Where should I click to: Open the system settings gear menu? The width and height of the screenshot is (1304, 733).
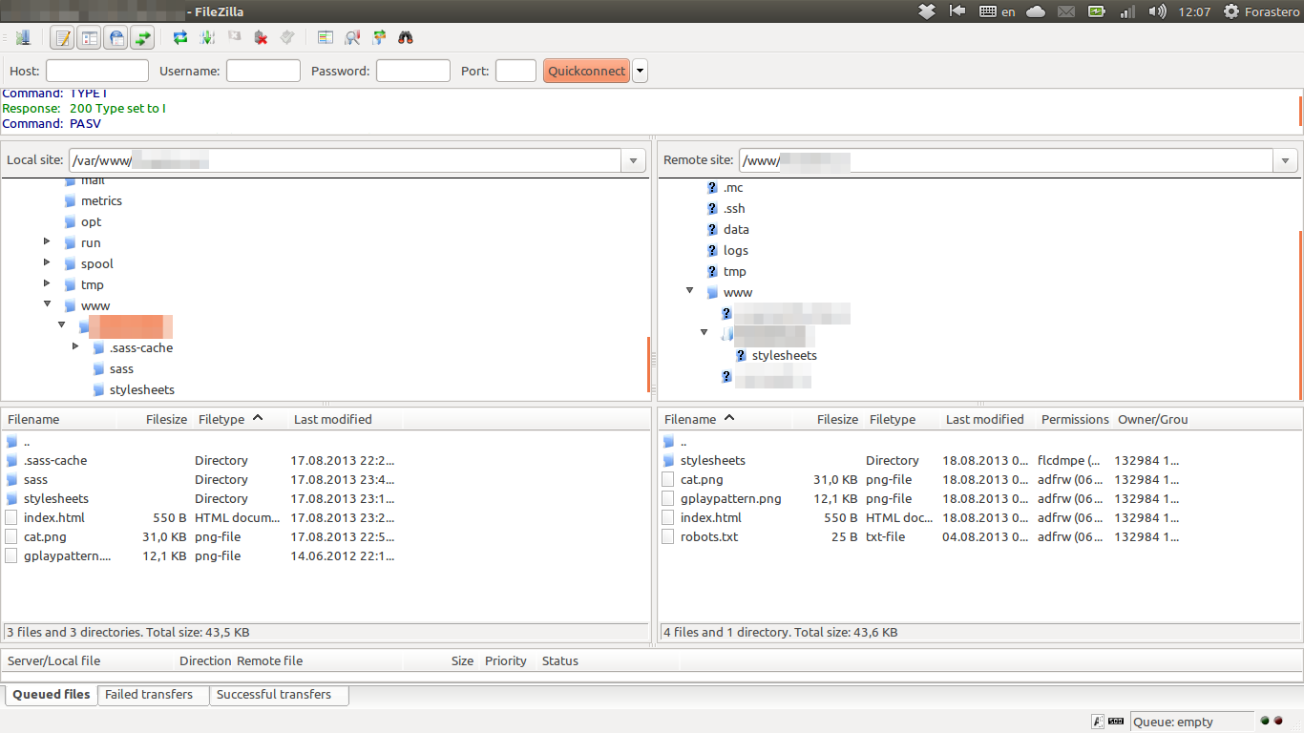point(1231,11)
